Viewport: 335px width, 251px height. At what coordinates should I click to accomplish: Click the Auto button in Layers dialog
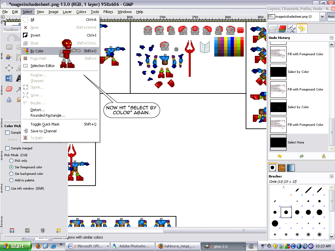[x=331, y=17]
